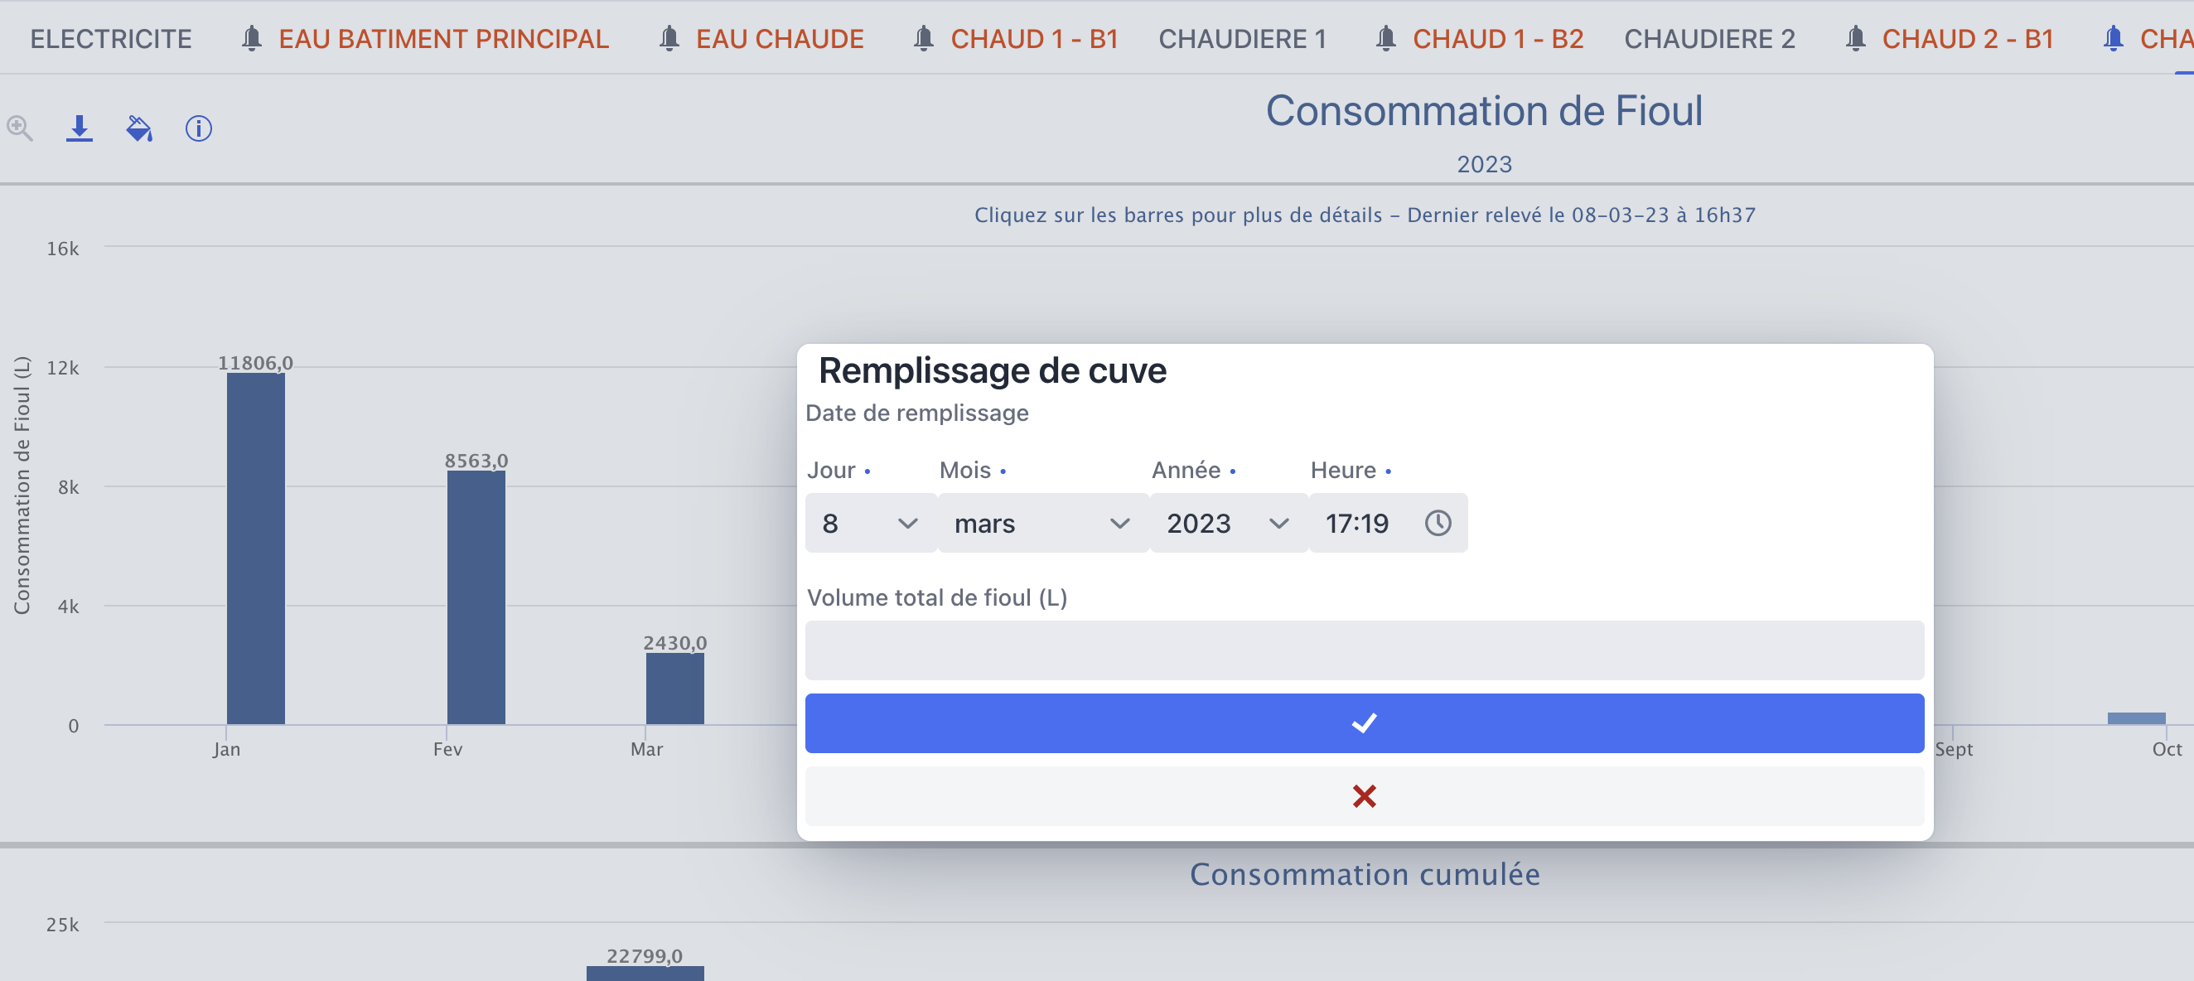Click the download arrow icon
The height and width of the screenshot is (981, 2194).
pyautogui.click(x=80, y=128)
